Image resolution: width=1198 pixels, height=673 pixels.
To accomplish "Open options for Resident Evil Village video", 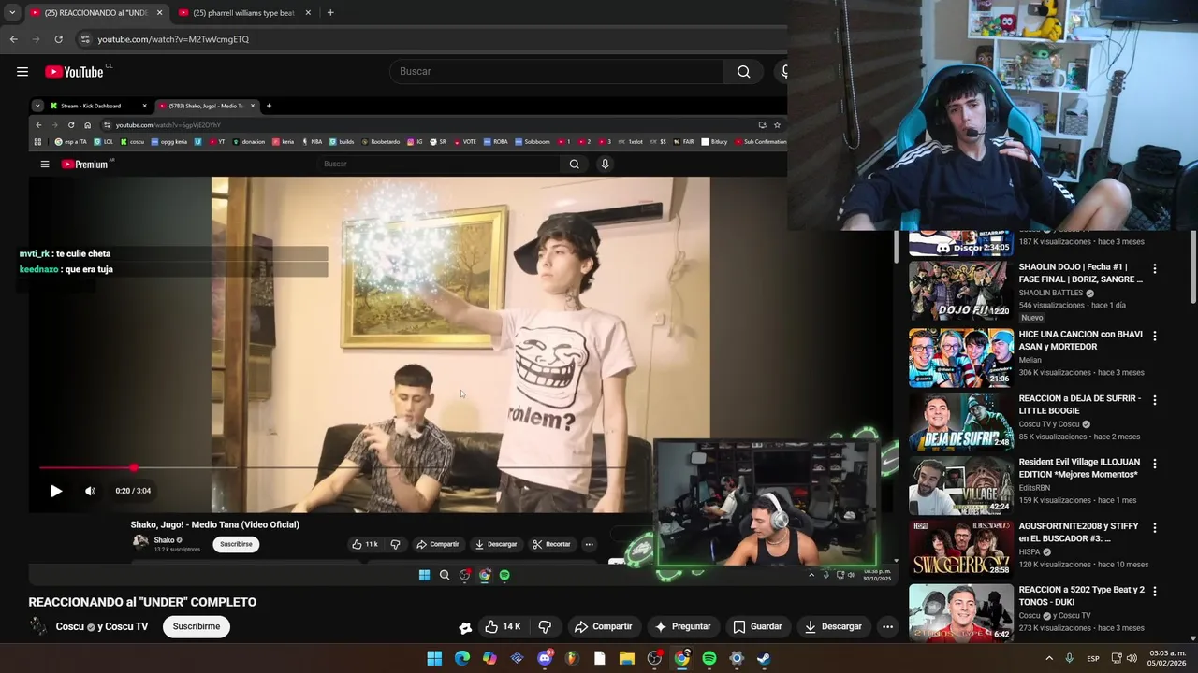I will 1154,464.
